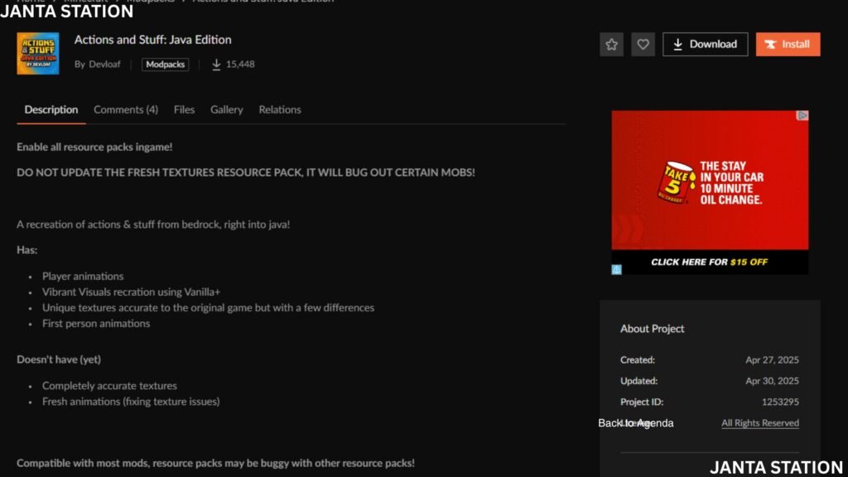This screenshot has width=848, height=477.
Task: Click 'Compatible with most mods' note
Action: pos(215,464)
